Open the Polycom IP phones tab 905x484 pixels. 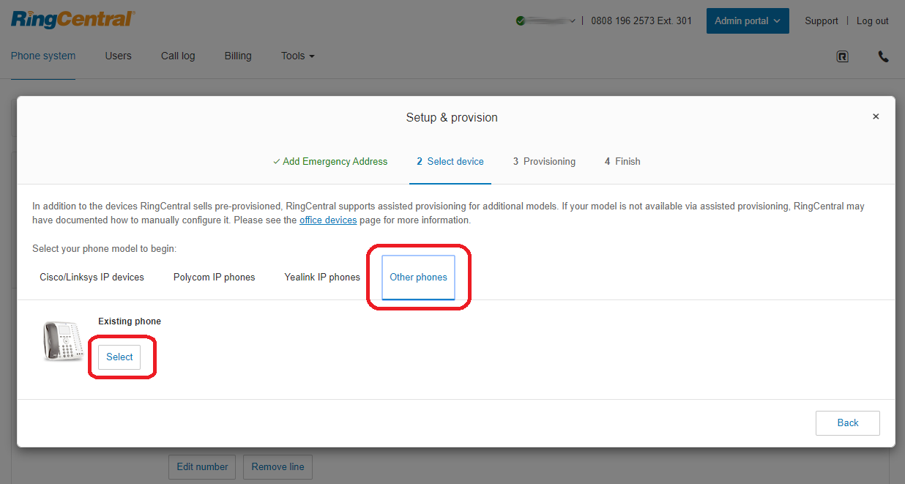point(214,278)
